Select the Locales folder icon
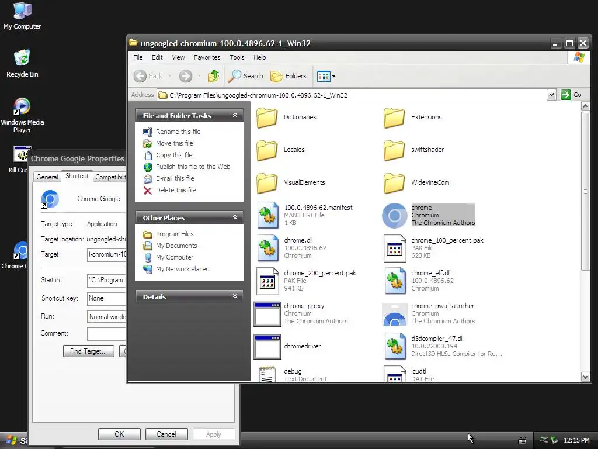 coord(267,150)
